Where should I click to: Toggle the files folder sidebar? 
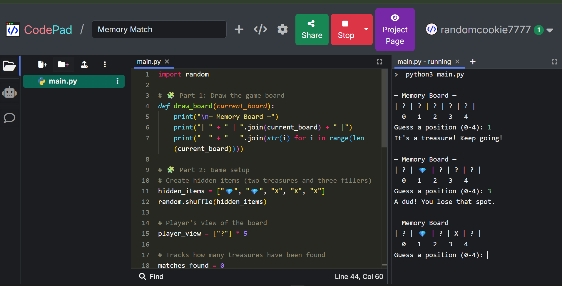click(9, 66)
